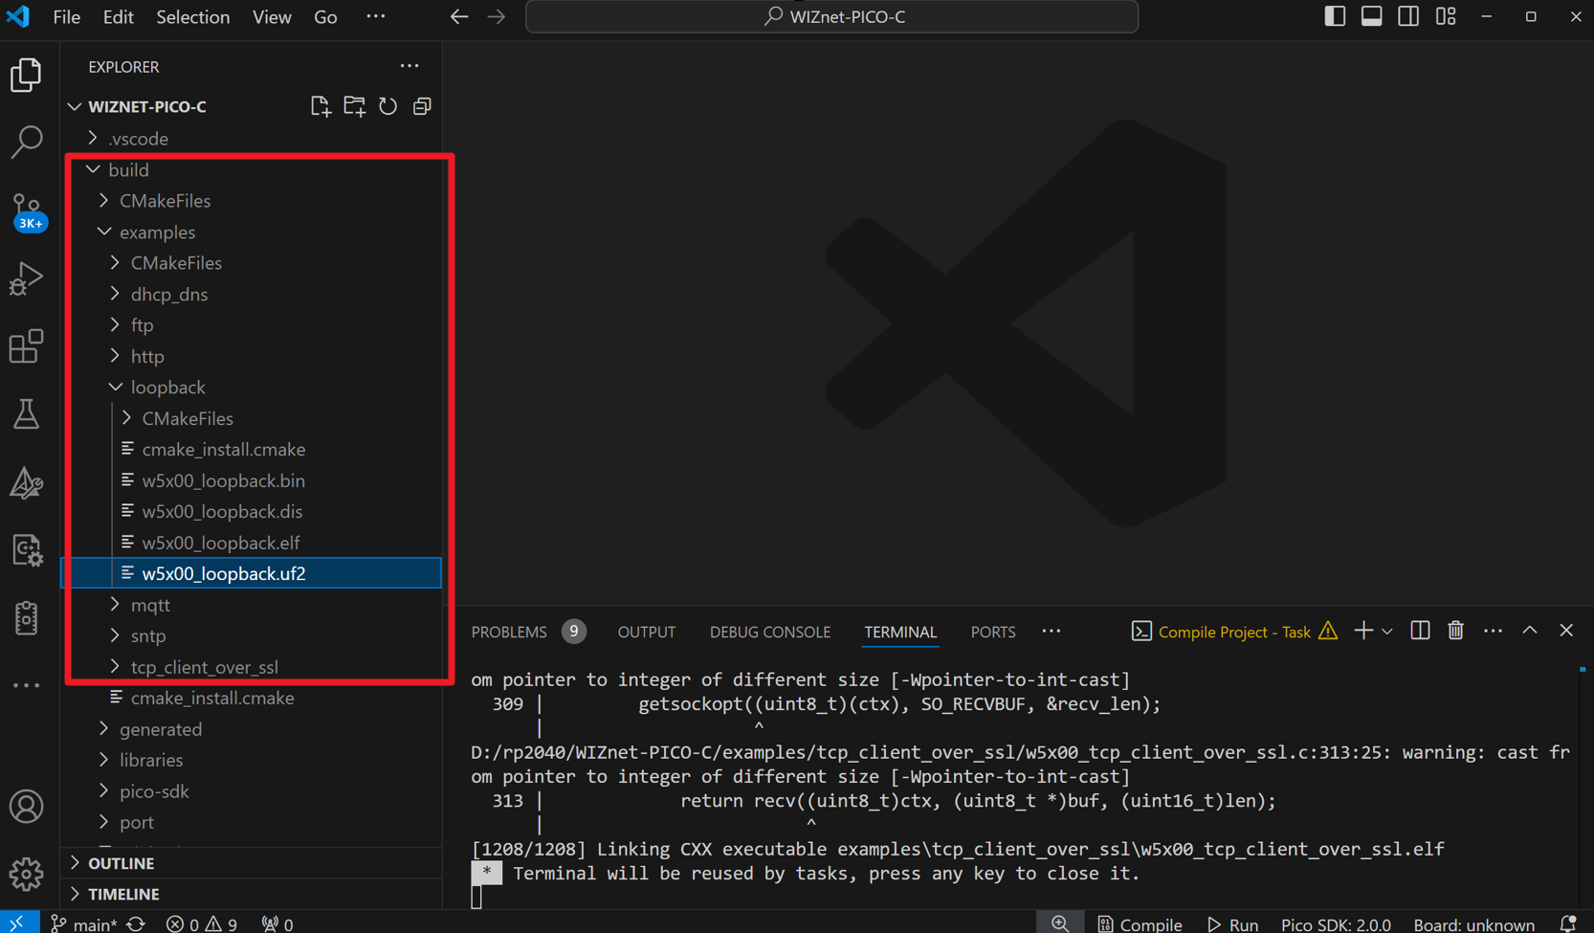
Task: Add a new terminal with plus icon
Action: (x=1363, y=631)
